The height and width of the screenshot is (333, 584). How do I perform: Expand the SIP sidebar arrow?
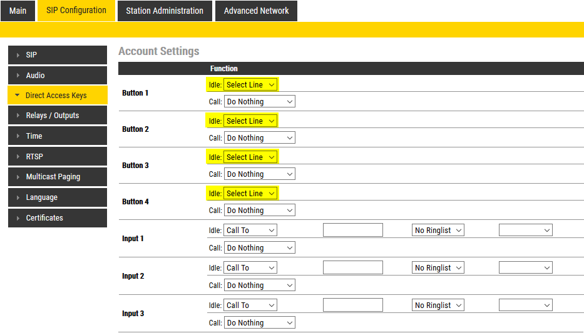pyautogui.click(x=18, y=55)
